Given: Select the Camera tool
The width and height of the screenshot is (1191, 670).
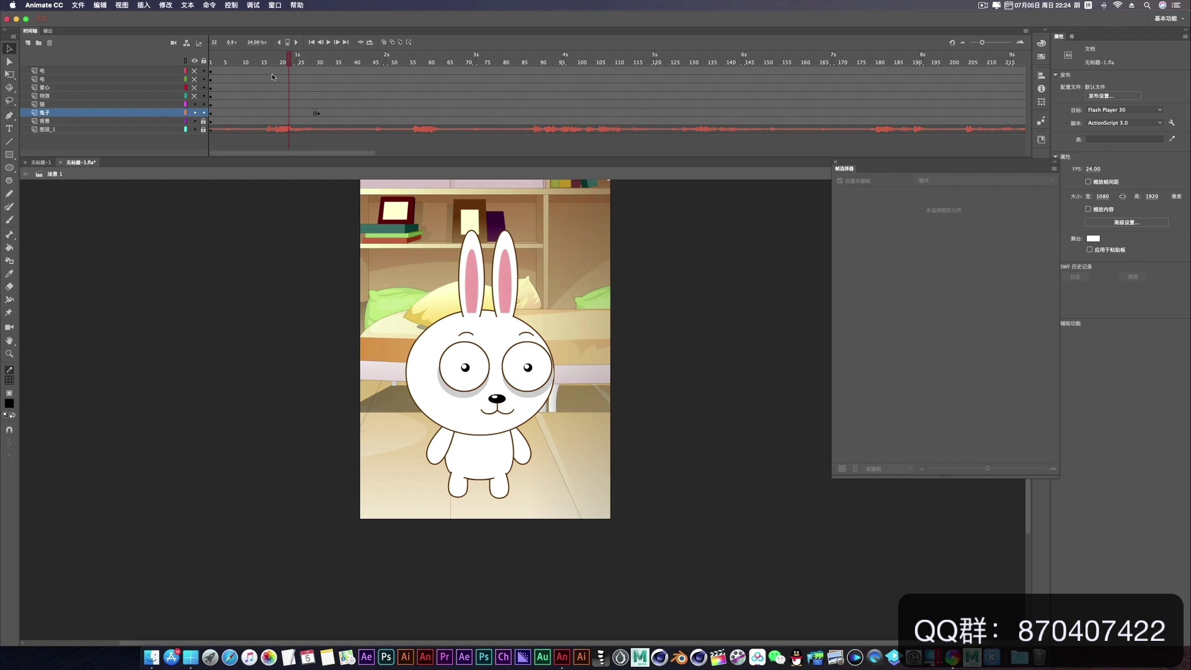Looking at the screenshot, I should pyautogui.click(x=9, y=327).
